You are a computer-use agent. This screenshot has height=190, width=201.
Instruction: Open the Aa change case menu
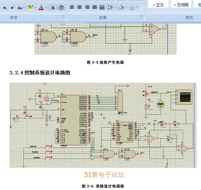21,8
